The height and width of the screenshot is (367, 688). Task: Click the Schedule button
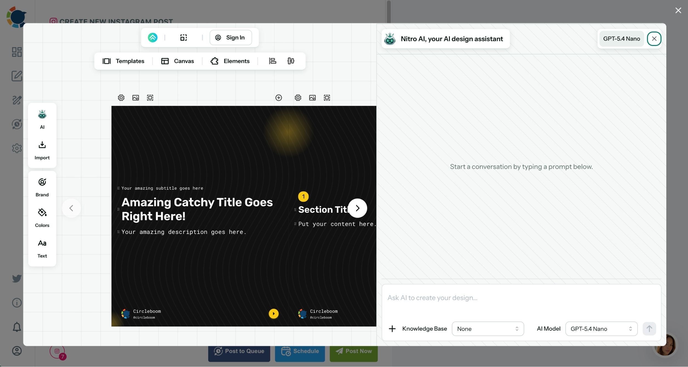300,351
